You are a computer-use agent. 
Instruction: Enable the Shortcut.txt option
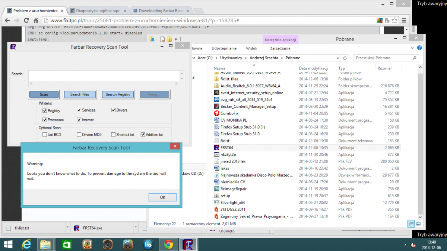coord(113,135)
